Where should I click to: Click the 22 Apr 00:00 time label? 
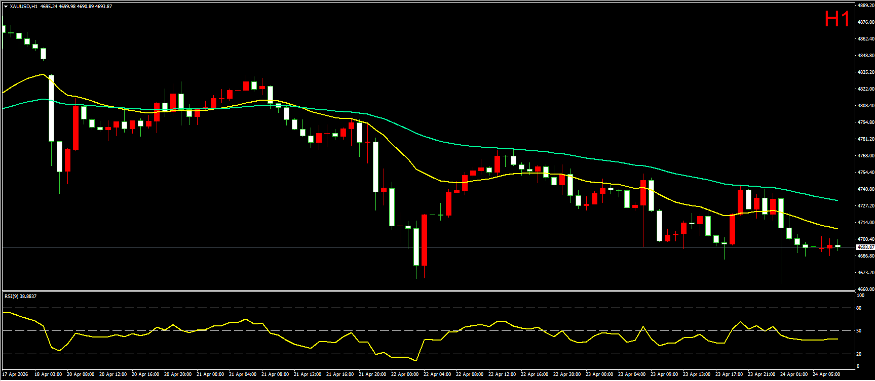pyautogui.click(x=405, y=374)
